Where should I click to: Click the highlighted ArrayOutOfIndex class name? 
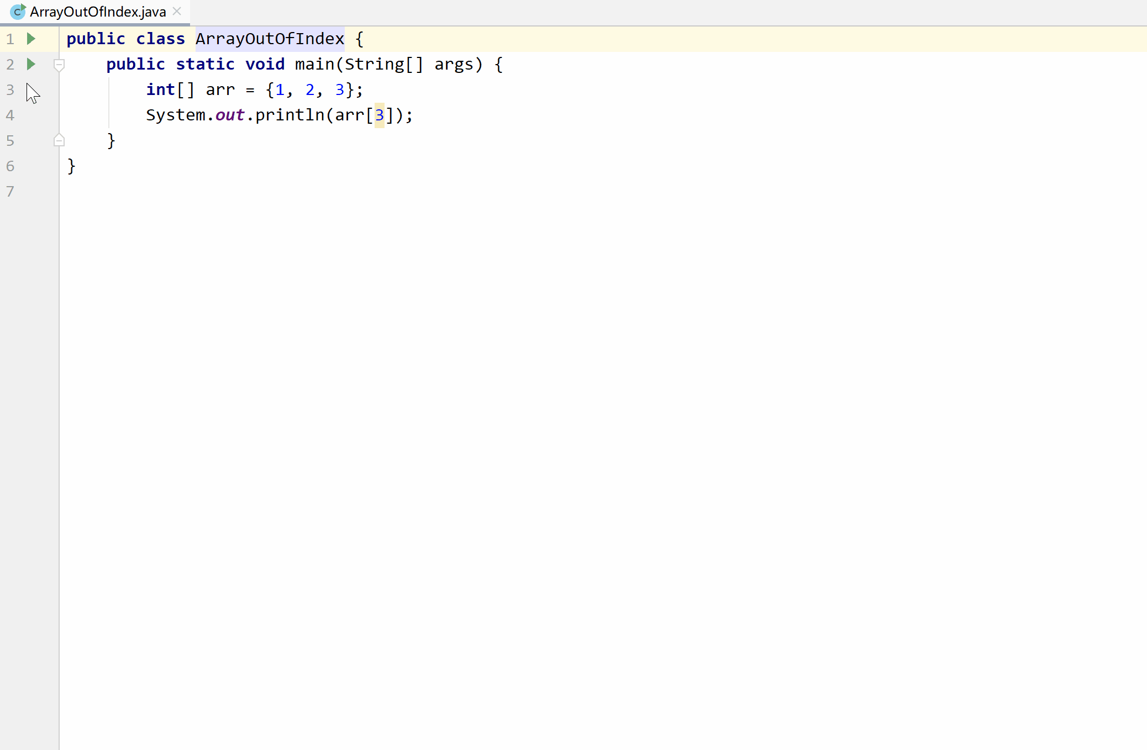coord(270,39)
